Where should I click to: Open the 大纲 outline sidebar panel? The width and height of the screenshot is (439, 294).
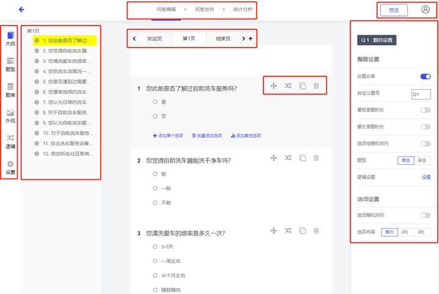[x=10, y=38]
